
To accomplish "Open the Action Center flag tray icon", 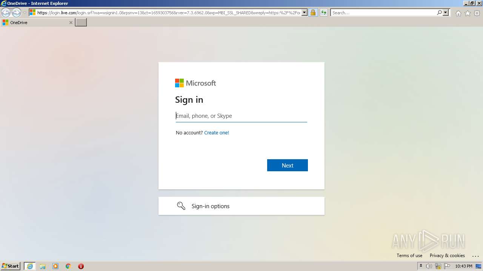I will pyautogui.click(x=447, y=266).
